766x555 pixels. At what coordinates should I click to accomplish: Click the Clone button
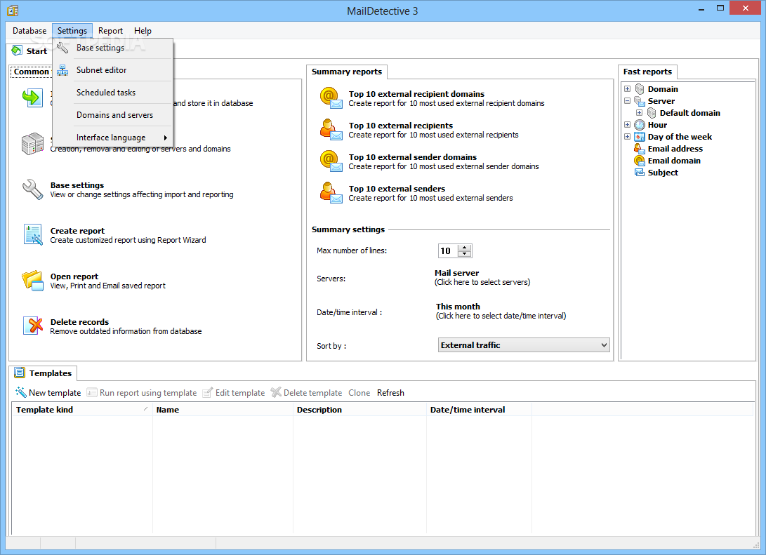click(x=359, y=392)
